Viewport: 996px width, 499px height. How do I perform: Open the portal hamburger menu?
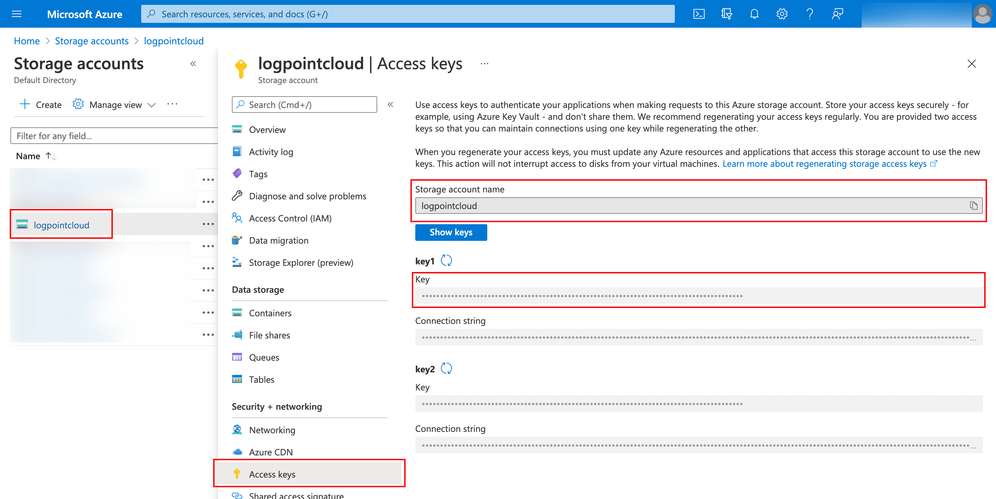tap(16, 14)
